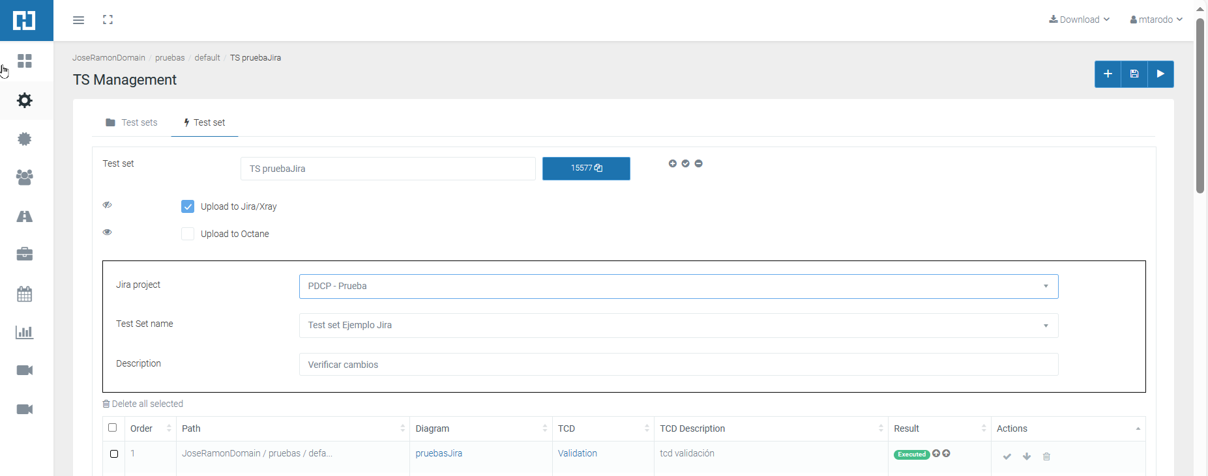Delete the row 1 trash icon

[x=1046, y=456]
